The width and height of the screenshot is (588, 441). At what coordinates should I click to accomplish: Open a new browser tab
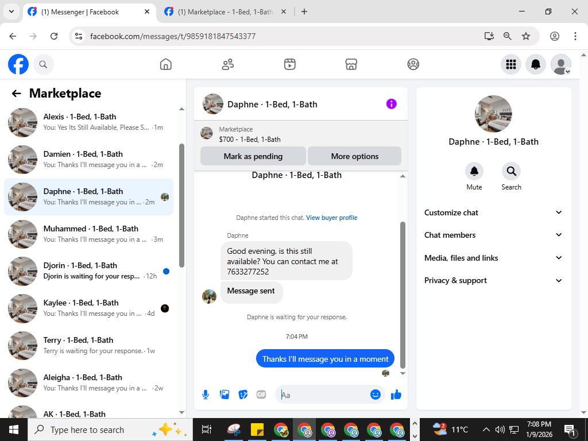304,11
